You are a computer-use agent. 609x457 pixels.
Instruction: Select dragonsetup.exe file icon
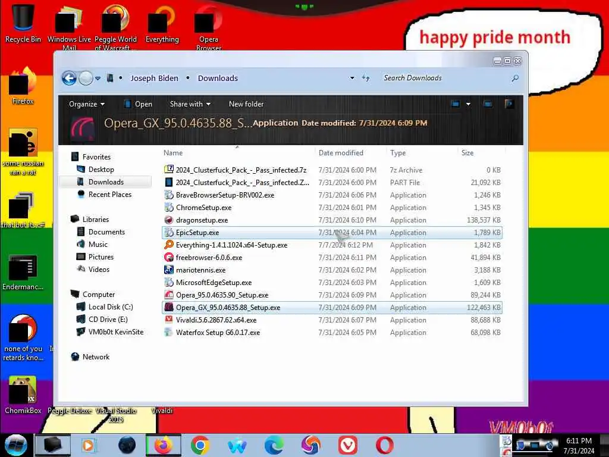click(x=168, y=220)
